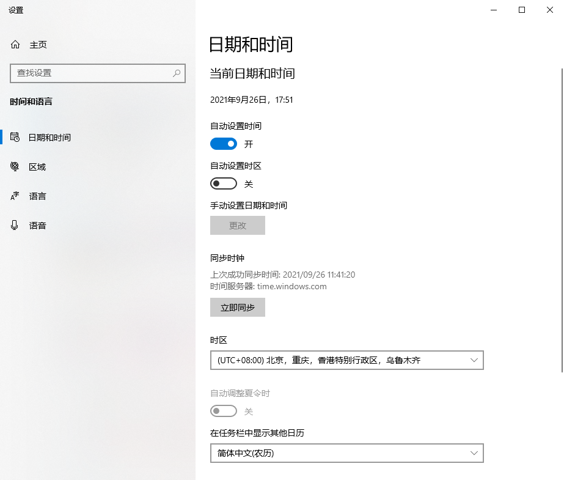Select the Region globe icon in sidebar

(13, 166)
